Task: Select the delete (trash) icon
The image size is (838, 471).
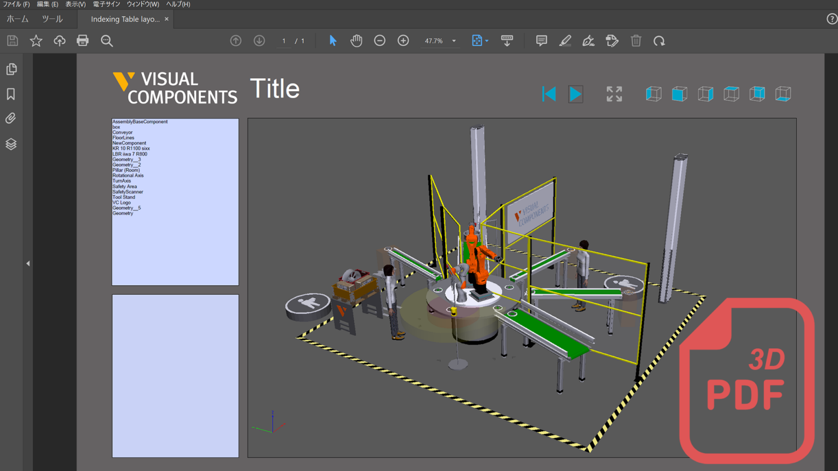Action: [x=636, y=40]
